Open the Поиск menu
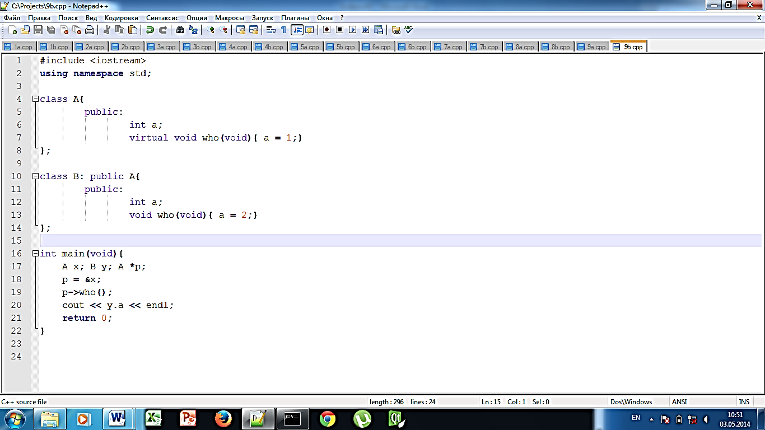Viewport: 765px width, 430px height. click(x=68, y=18)
